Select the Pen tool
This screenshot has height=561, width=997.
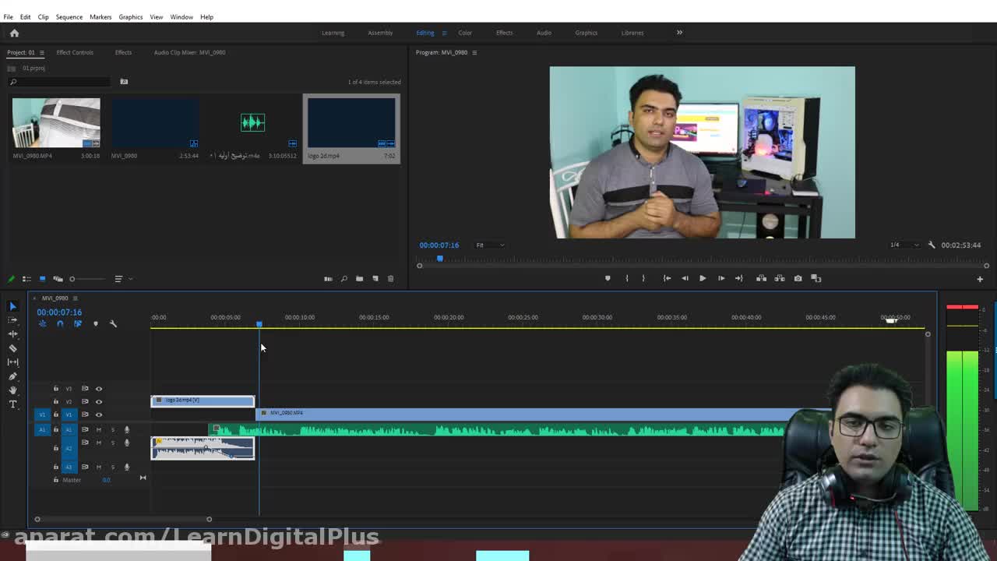12,376
